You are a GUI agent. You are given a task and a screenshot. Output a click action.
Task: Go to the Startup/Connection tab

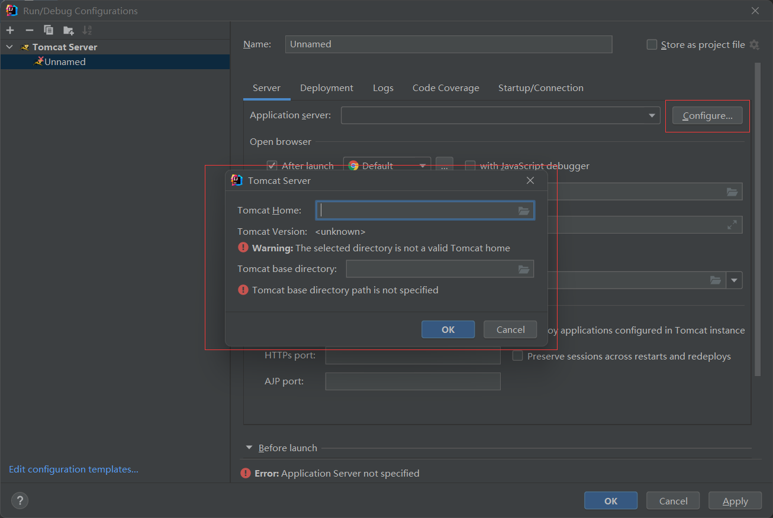(540, 88)
